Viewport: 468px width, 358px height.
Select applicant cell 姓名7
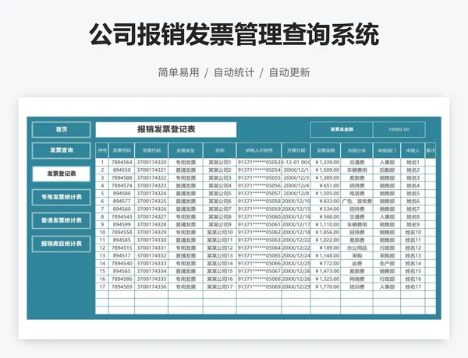(x=413, y=209)
